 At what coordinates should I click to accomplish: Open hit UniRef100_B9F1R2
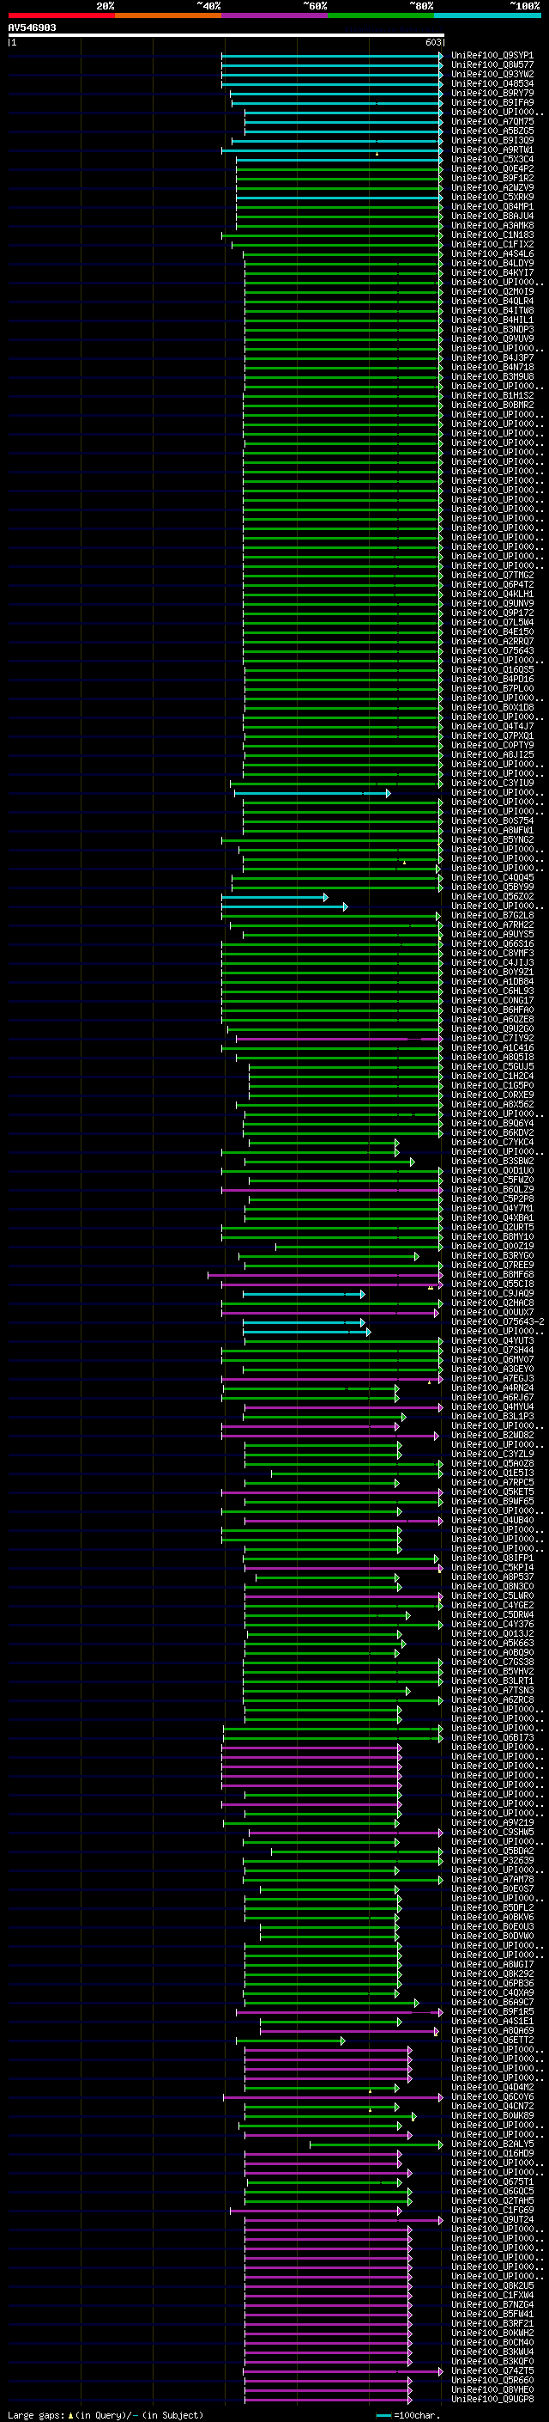point(492,178)
